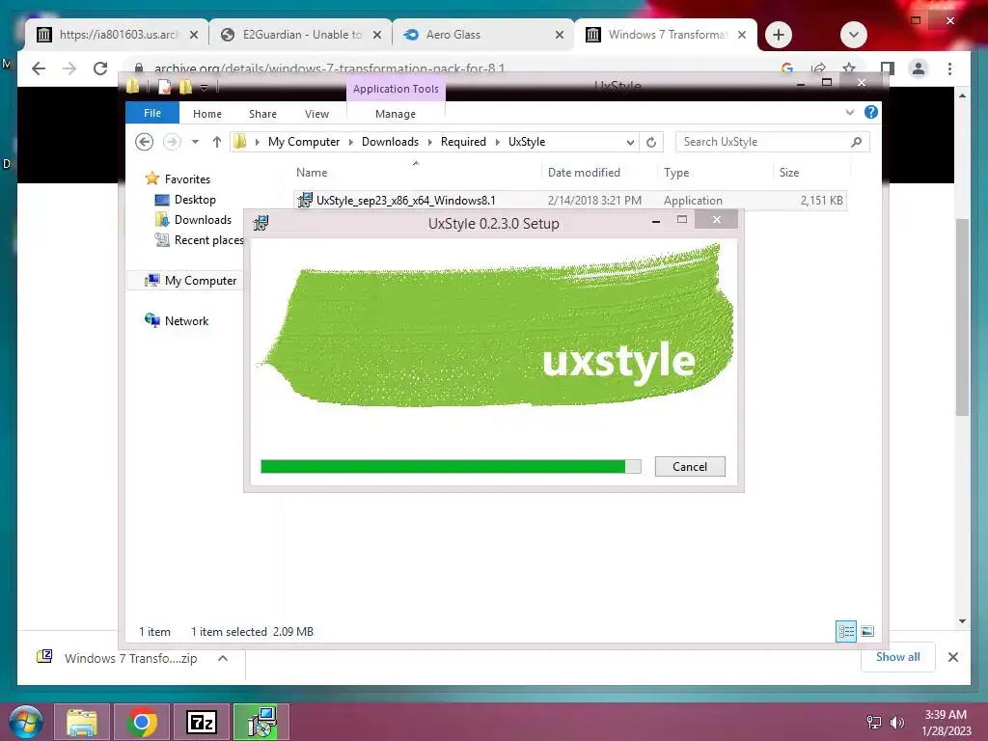Share this page from Chrome address bar
The image size is (988, 741).
[818, 69]
